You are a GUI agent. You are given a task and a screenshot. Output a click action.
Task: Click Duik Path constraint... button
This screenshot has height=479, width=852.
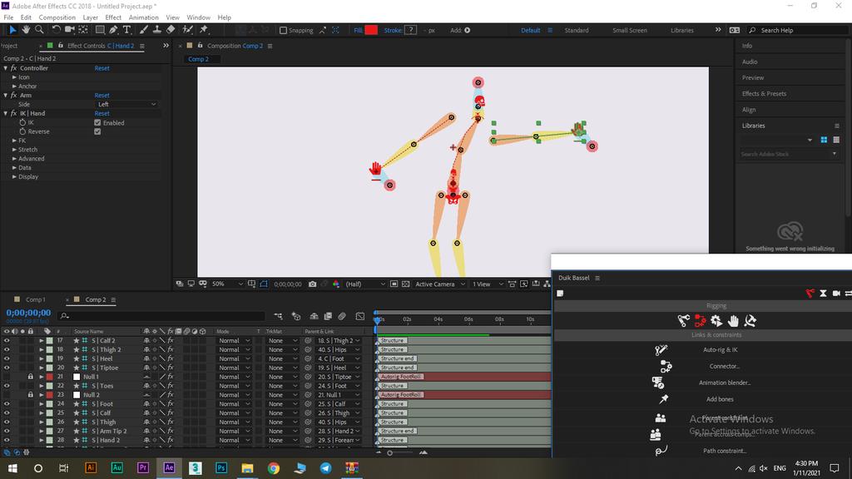tap(725, 451)
